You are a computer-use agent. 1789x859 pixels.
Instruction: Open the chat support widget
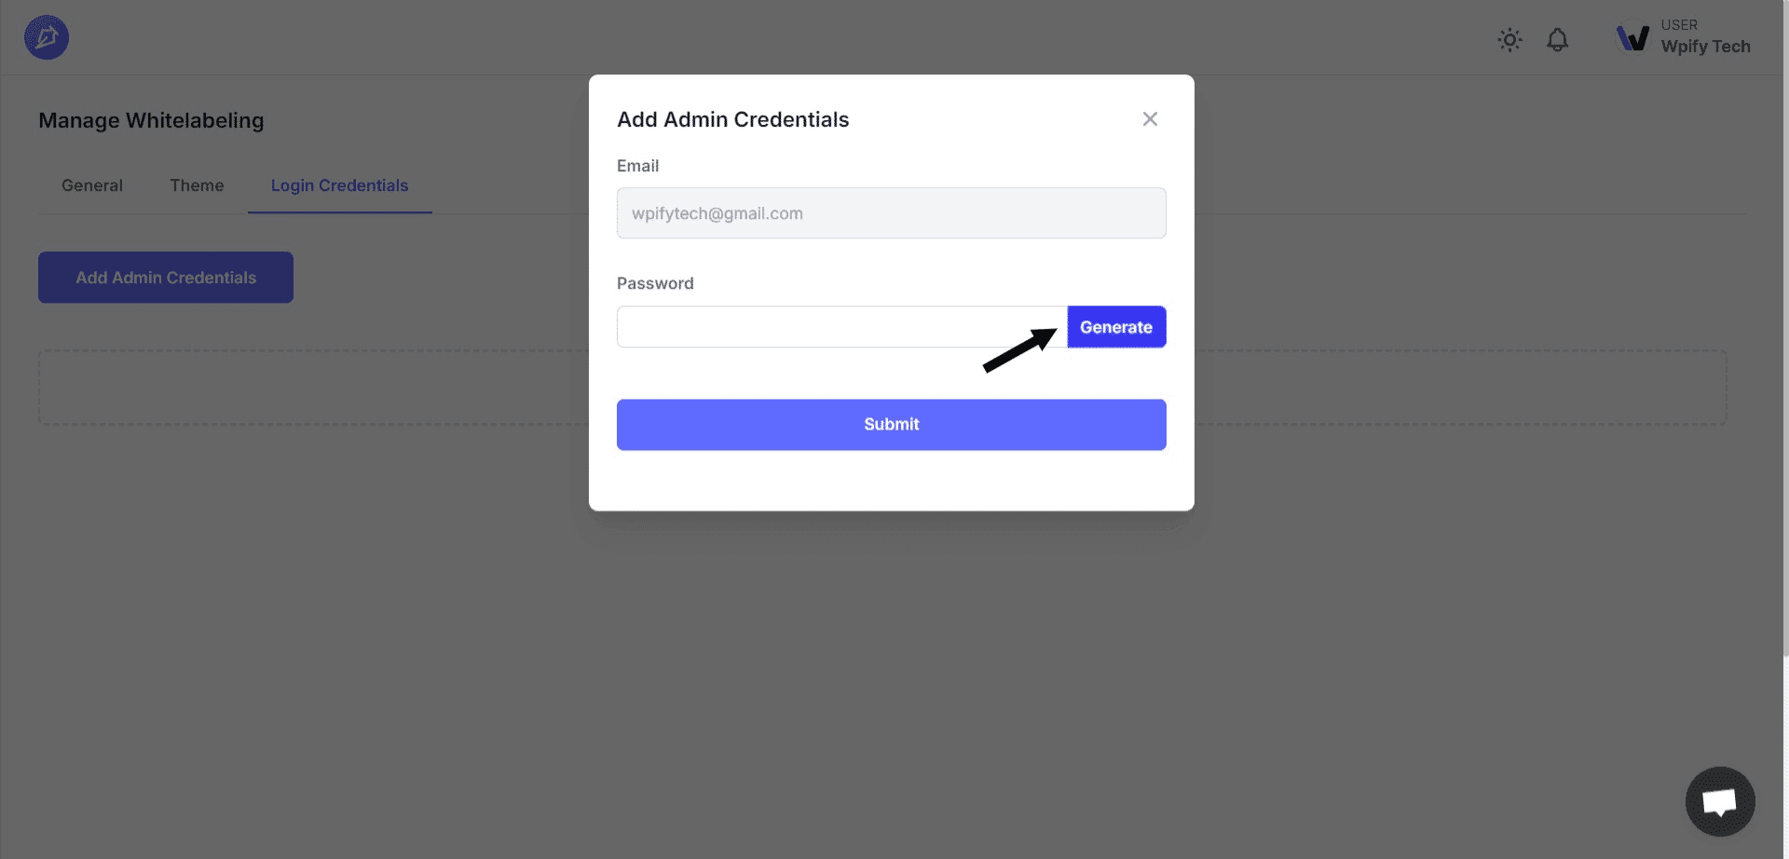(1719, 801)
